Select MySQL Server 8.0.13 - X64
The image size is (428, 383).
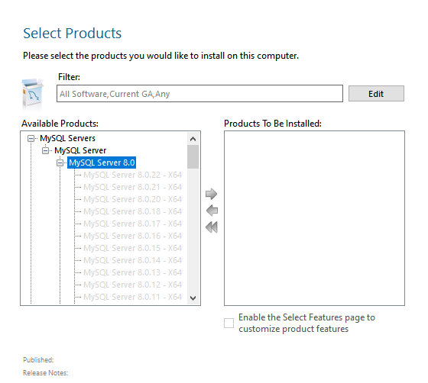[x=133, y=272]
